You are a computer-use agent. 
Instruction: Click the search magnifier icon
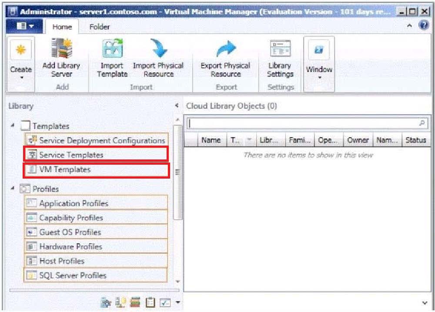tap(422, 123)
